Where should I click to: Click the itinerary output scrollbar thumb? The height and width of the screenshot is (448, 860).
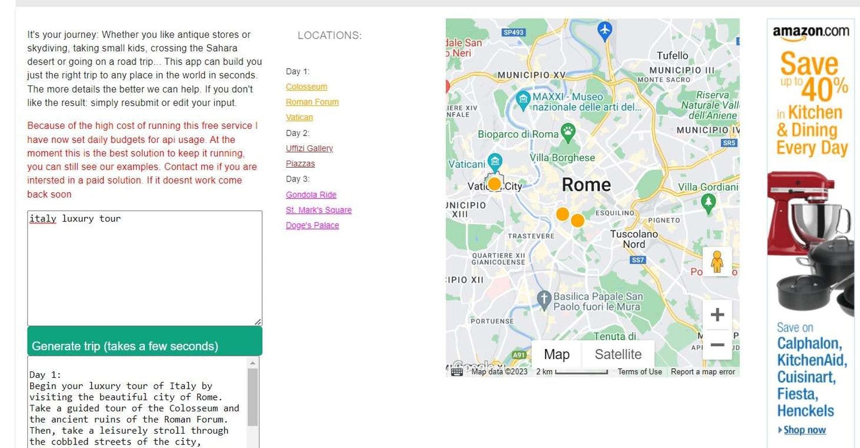pyautogui.click(x=252, y=397)
